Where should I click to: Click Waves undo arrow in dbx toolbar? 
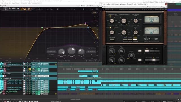(107, 9)
